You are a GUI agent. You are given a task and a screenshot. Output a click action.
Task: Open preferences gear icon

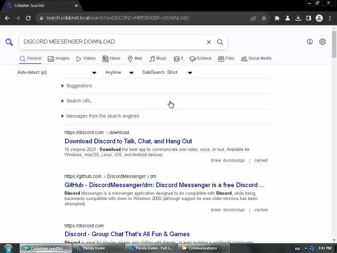pyautogui.click(x=323, y=42)
